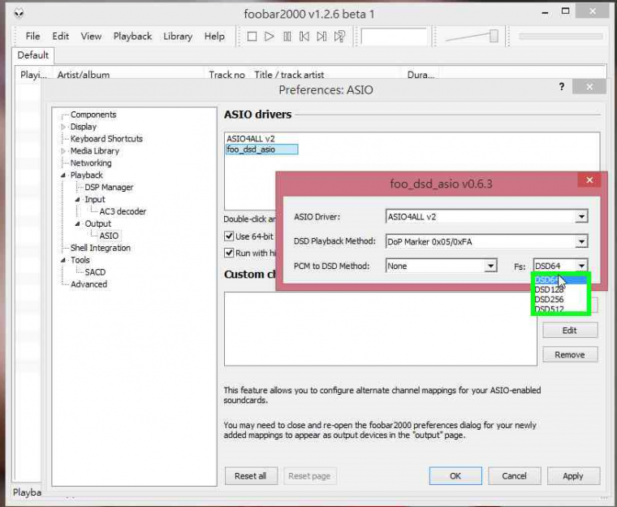The image size is (617, 507).
Task: Open the View menu
Action: 91,37
